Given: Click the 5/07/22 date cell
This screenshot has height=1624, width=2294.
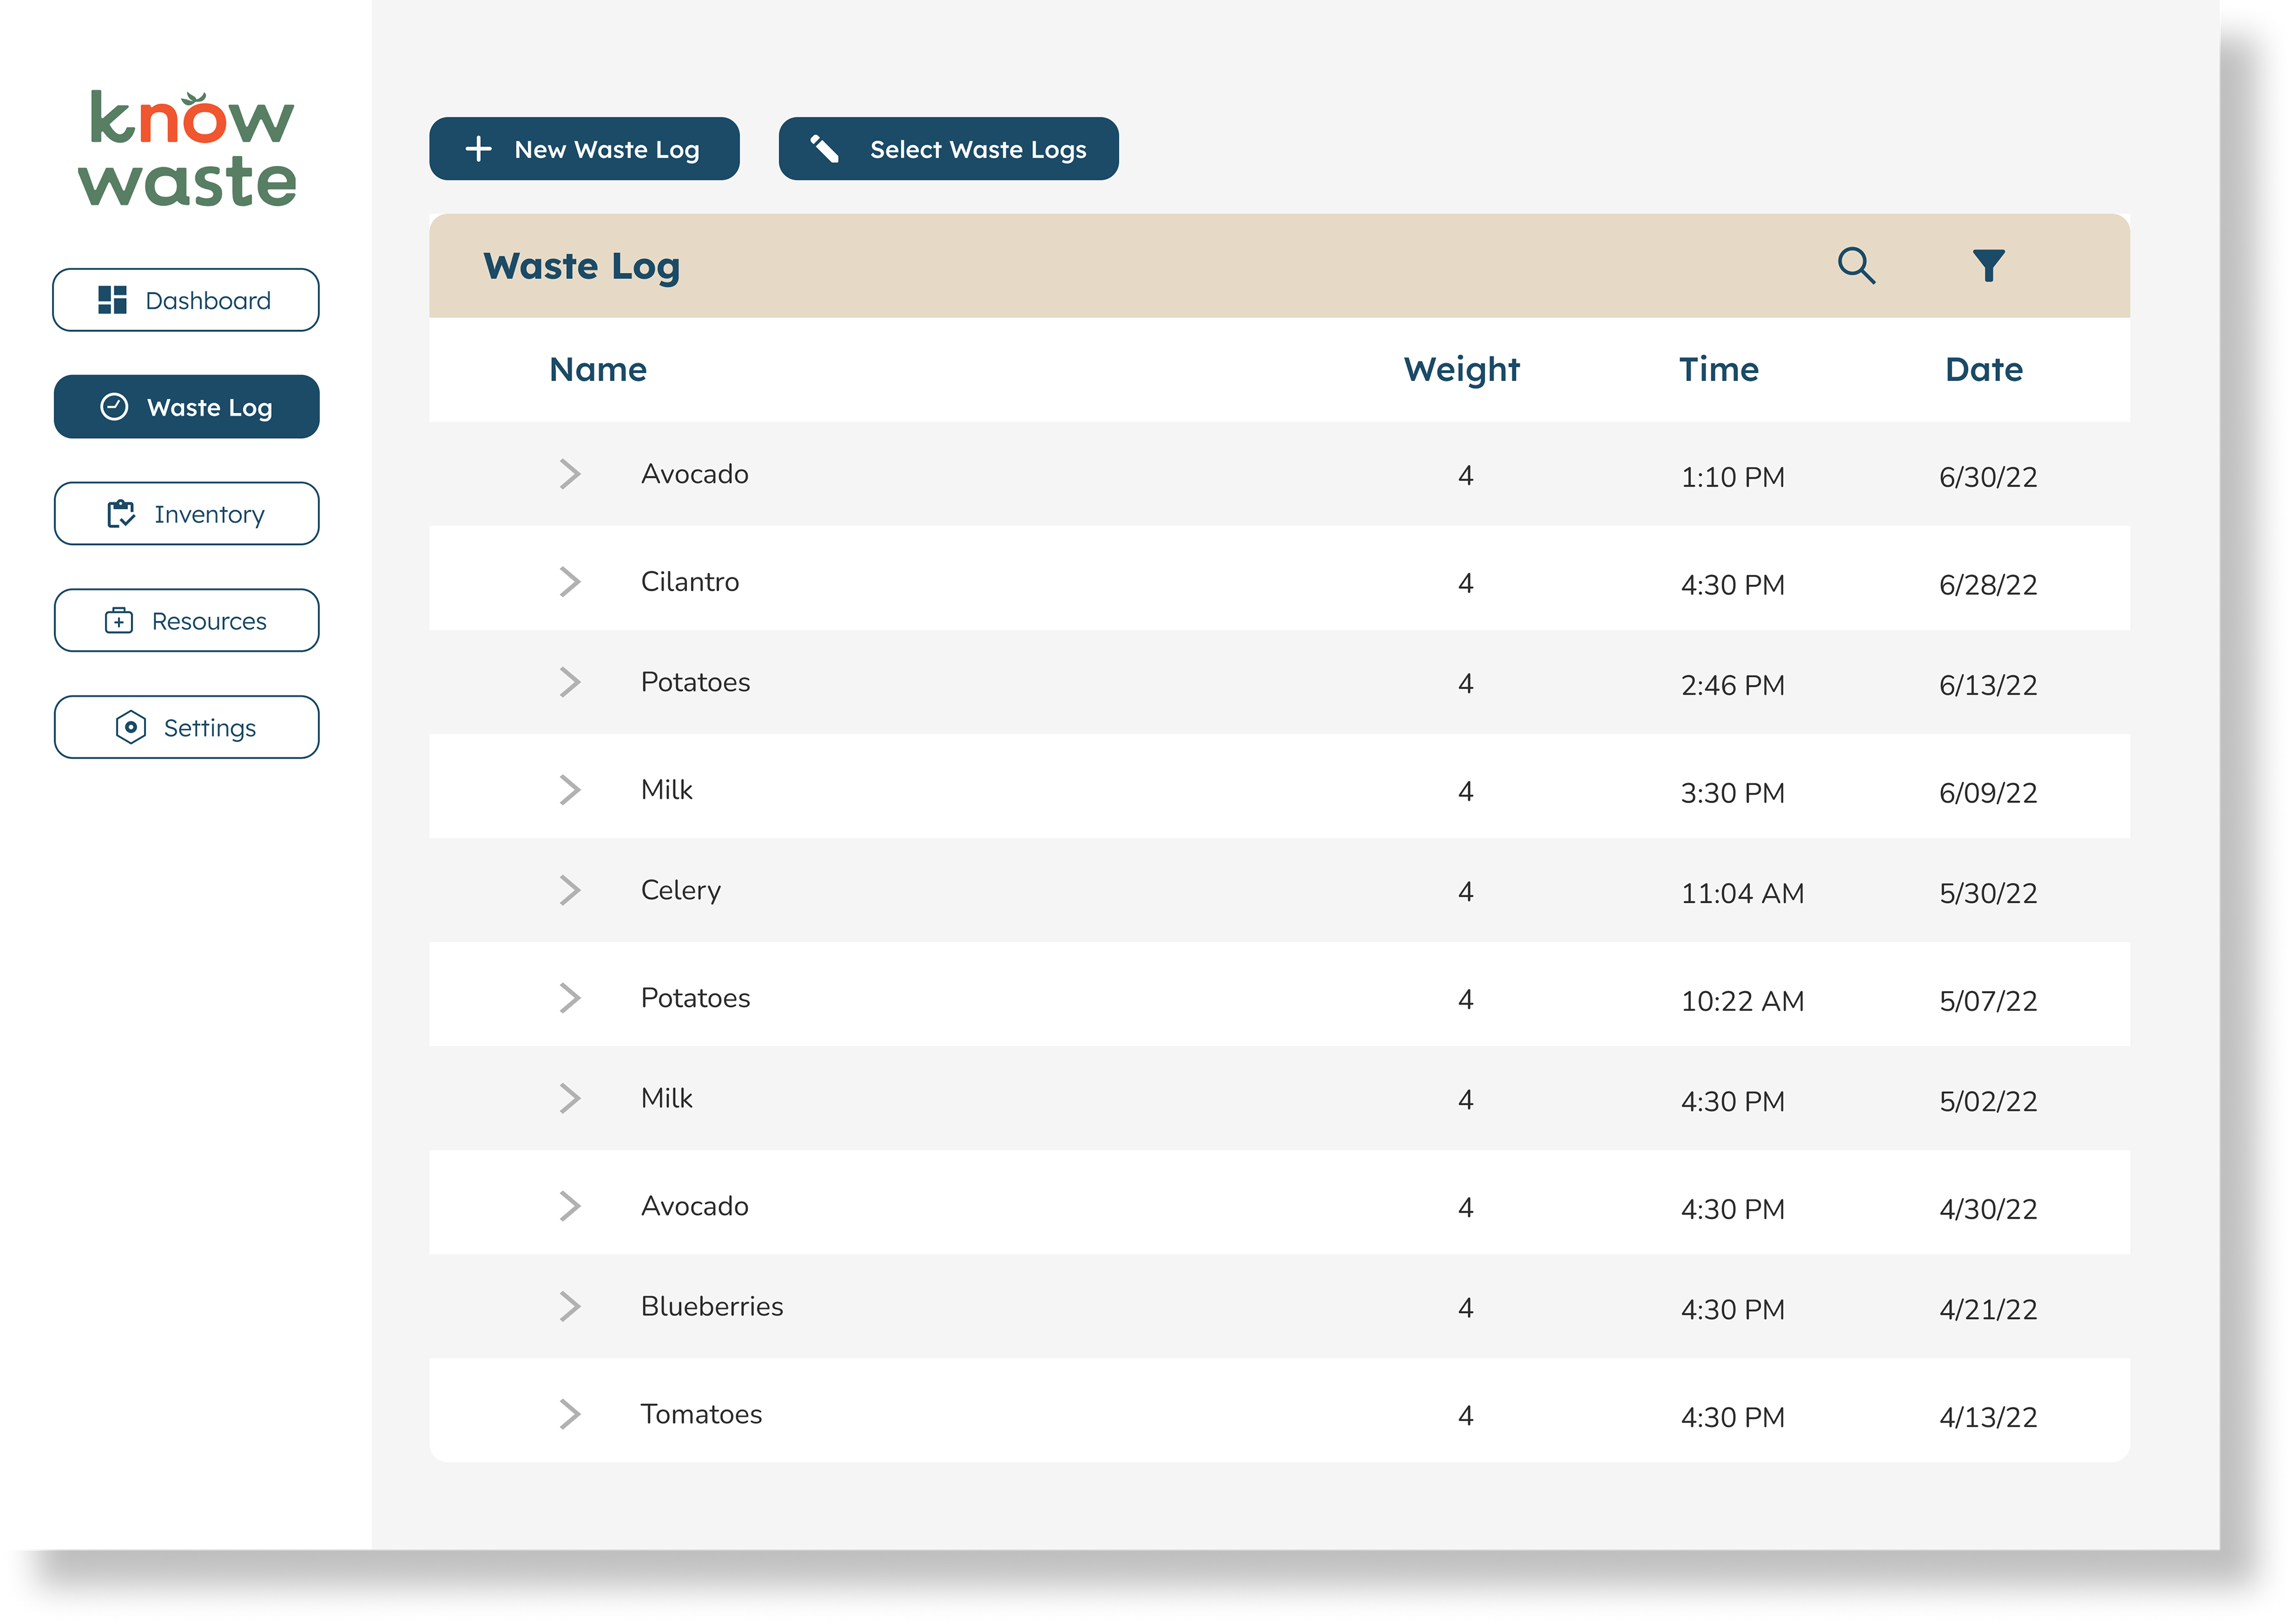Looking at the screenshot, I should point(1988,1002).
